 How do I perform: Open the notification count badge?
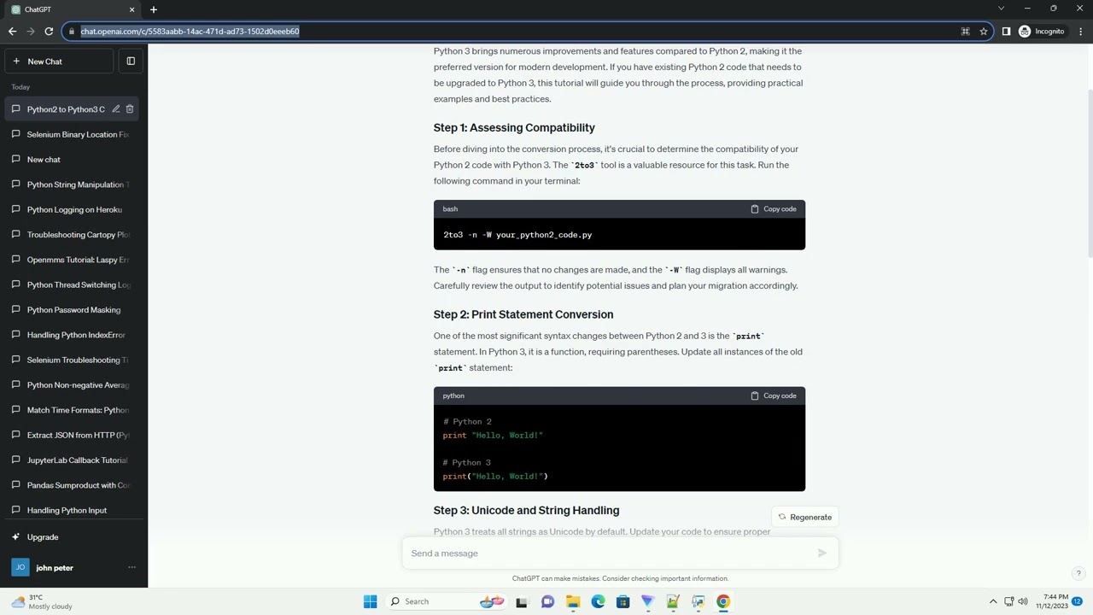pyautogui.click(x=1078, y=601)
